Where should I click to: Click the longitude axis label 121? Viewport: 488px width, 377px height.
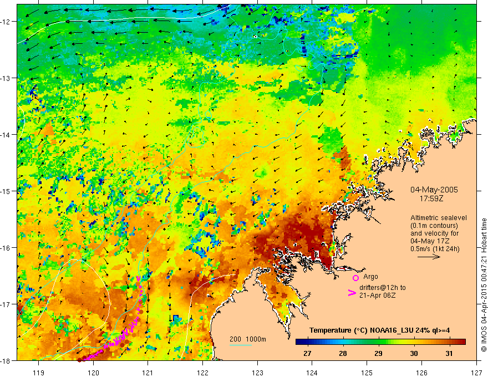(148, 373)
